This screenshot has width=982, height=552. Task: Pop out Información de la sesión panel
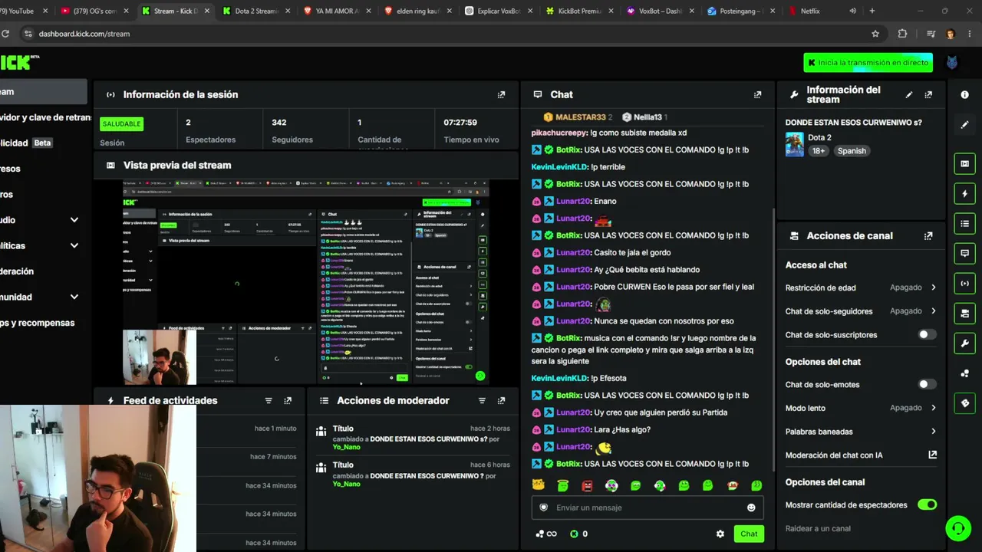[x=501, y=94]
